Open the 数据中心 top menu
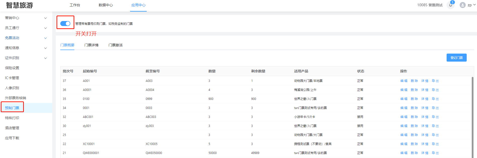Image resolution: width=477 pixels, height=158 pixels. click(106, 5)
